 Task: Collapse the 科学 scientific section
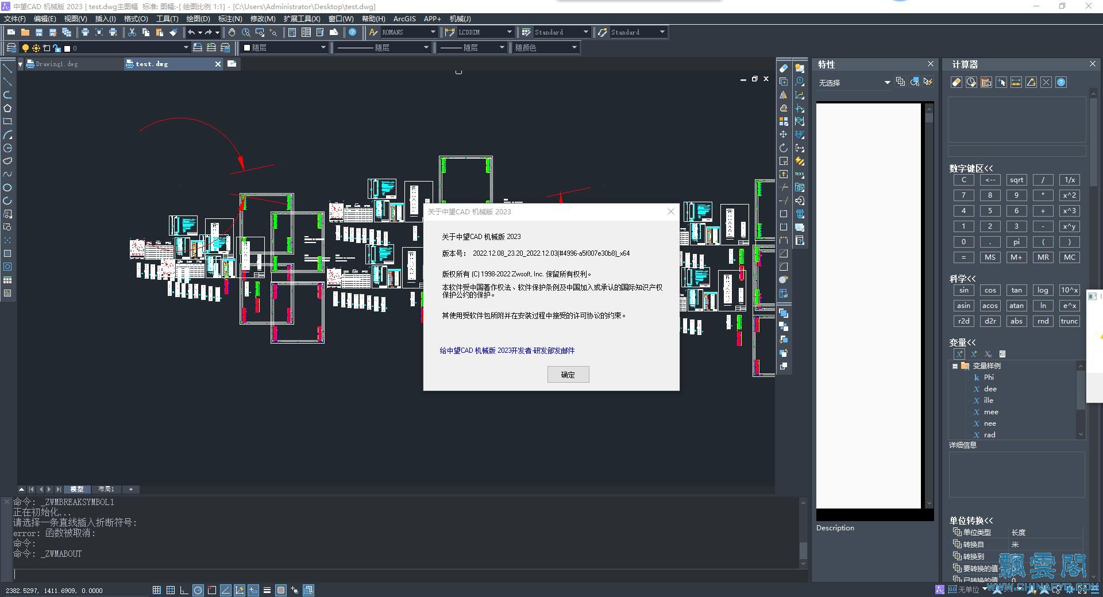(x=963, y=279)
